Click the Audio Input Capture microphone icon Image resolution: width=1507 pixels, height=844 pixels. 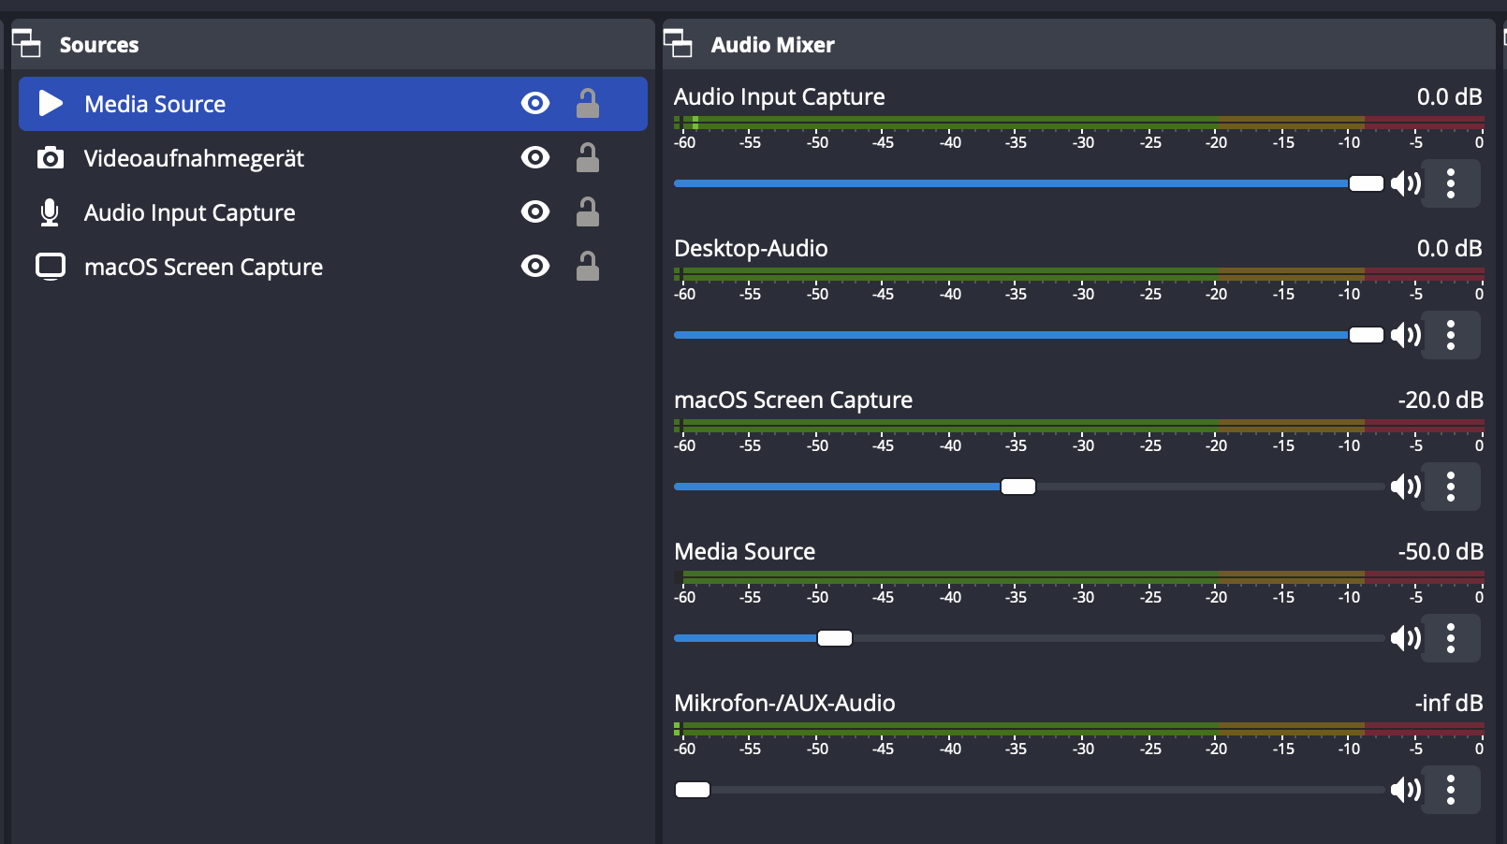pos(50,212)
